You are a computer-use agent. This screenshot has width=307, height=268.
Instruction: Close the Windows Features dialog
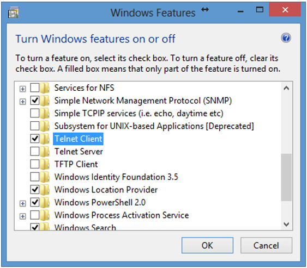[285, 9]
